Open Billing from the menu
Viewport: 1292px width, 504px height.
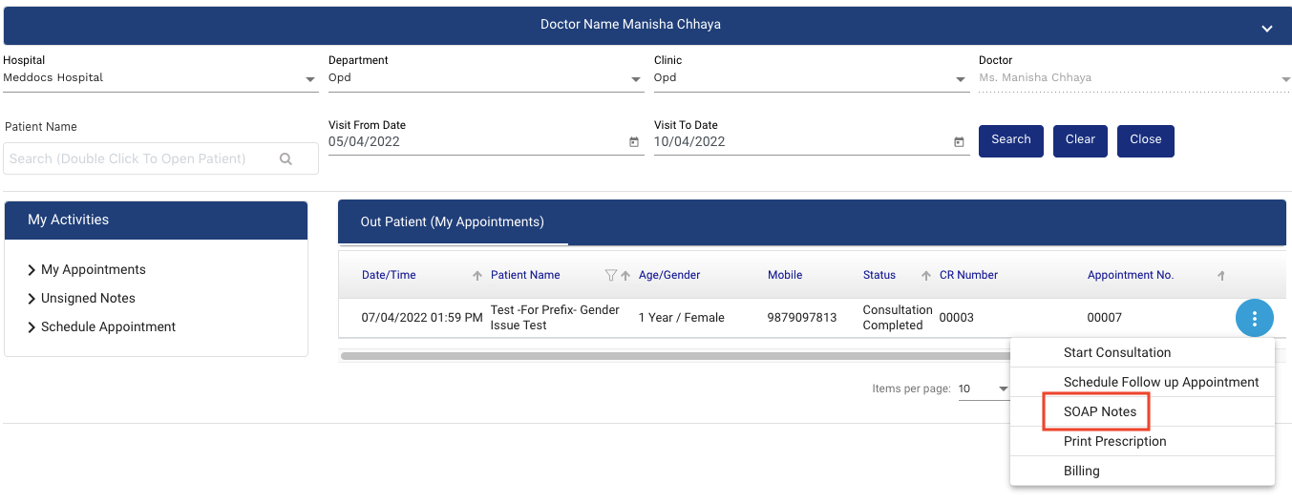[1142, 471]
